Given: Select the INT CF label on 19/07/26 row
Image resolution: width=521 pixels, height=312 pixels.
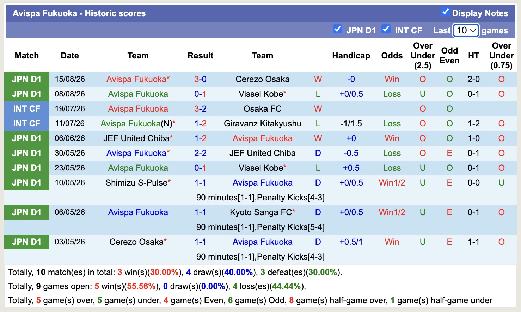Looking at the screenshot, I should pos(27,109).
